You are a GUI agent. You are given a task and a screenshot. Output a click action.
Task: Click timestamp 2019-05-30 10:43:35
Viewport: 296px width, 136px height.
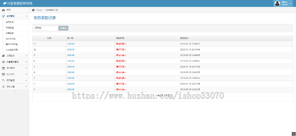[190, 89]
